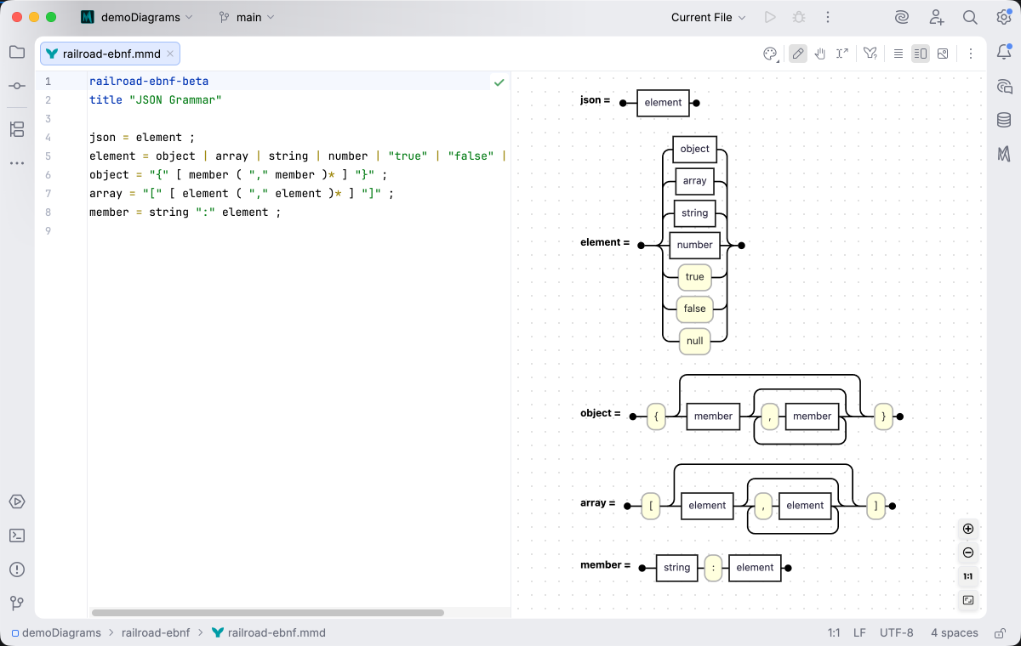Change 4 spaces indent setting
The height and width of the screenshot is (646, 1021).
[954, 632]
